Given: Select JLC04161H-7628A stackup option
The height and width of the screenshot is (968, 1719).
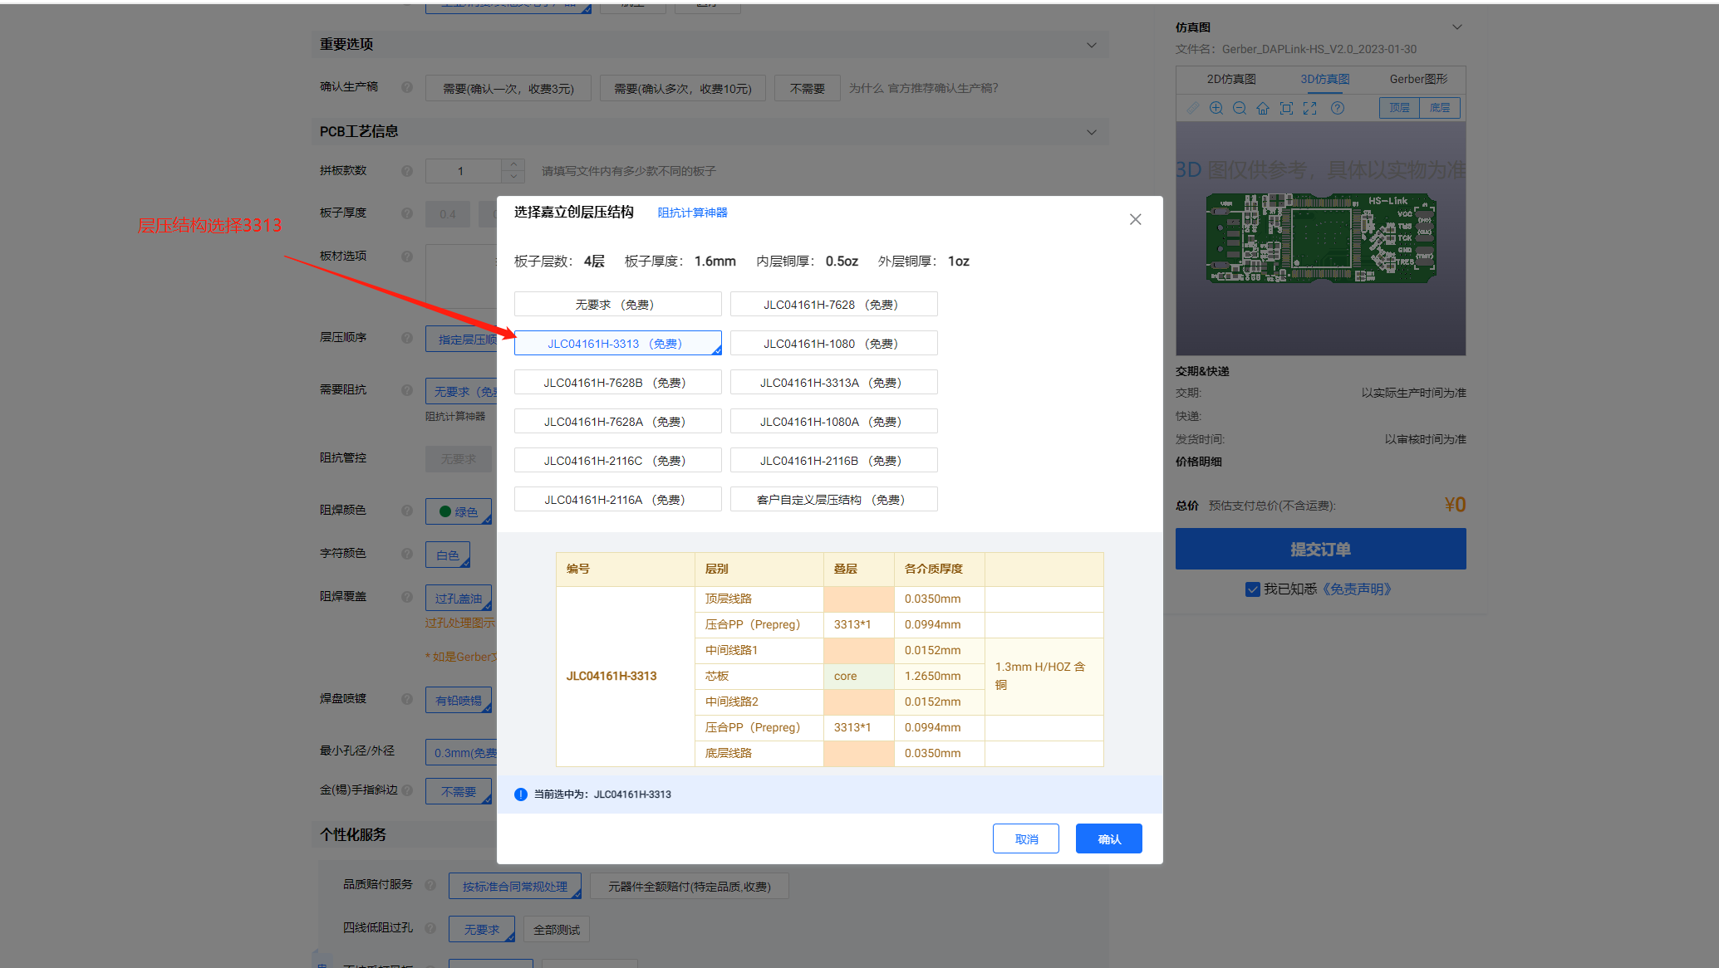Looking at the screenshot, I should pyautogui.click(x=617, y=422).
